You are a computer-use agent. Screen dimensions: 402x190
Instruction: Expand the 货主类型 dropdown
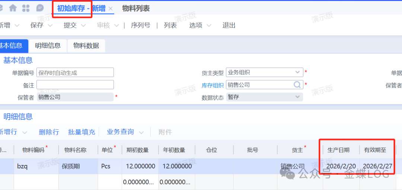297,72
